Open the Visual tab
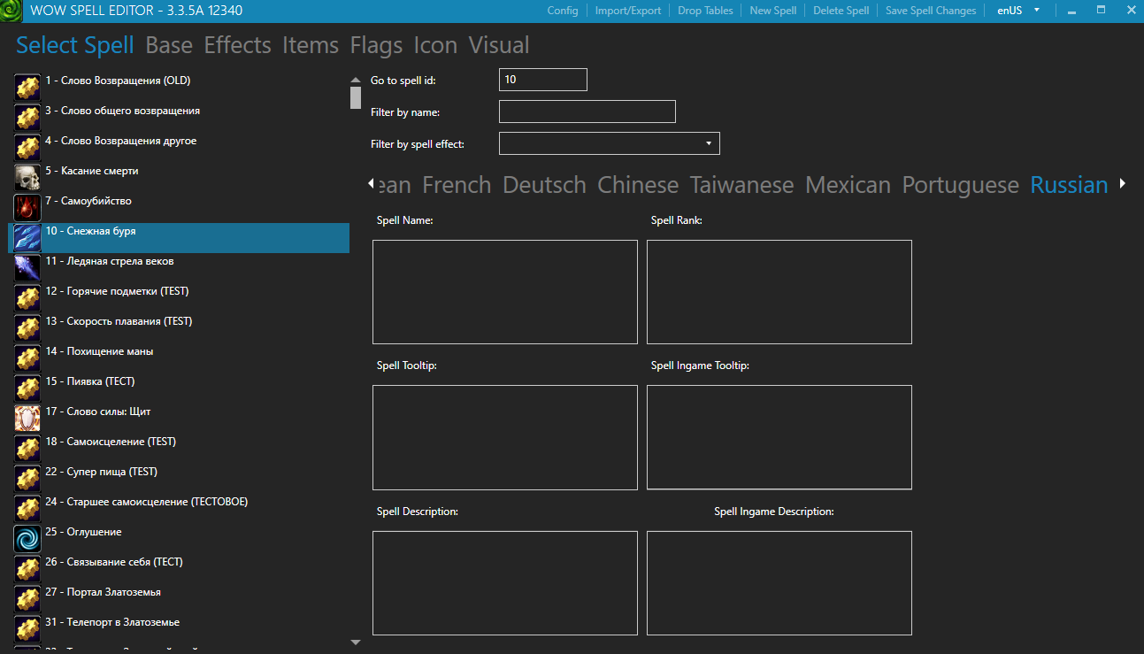Image resolution: width=1144 pixels, height=654 pixels. (498, 44)
